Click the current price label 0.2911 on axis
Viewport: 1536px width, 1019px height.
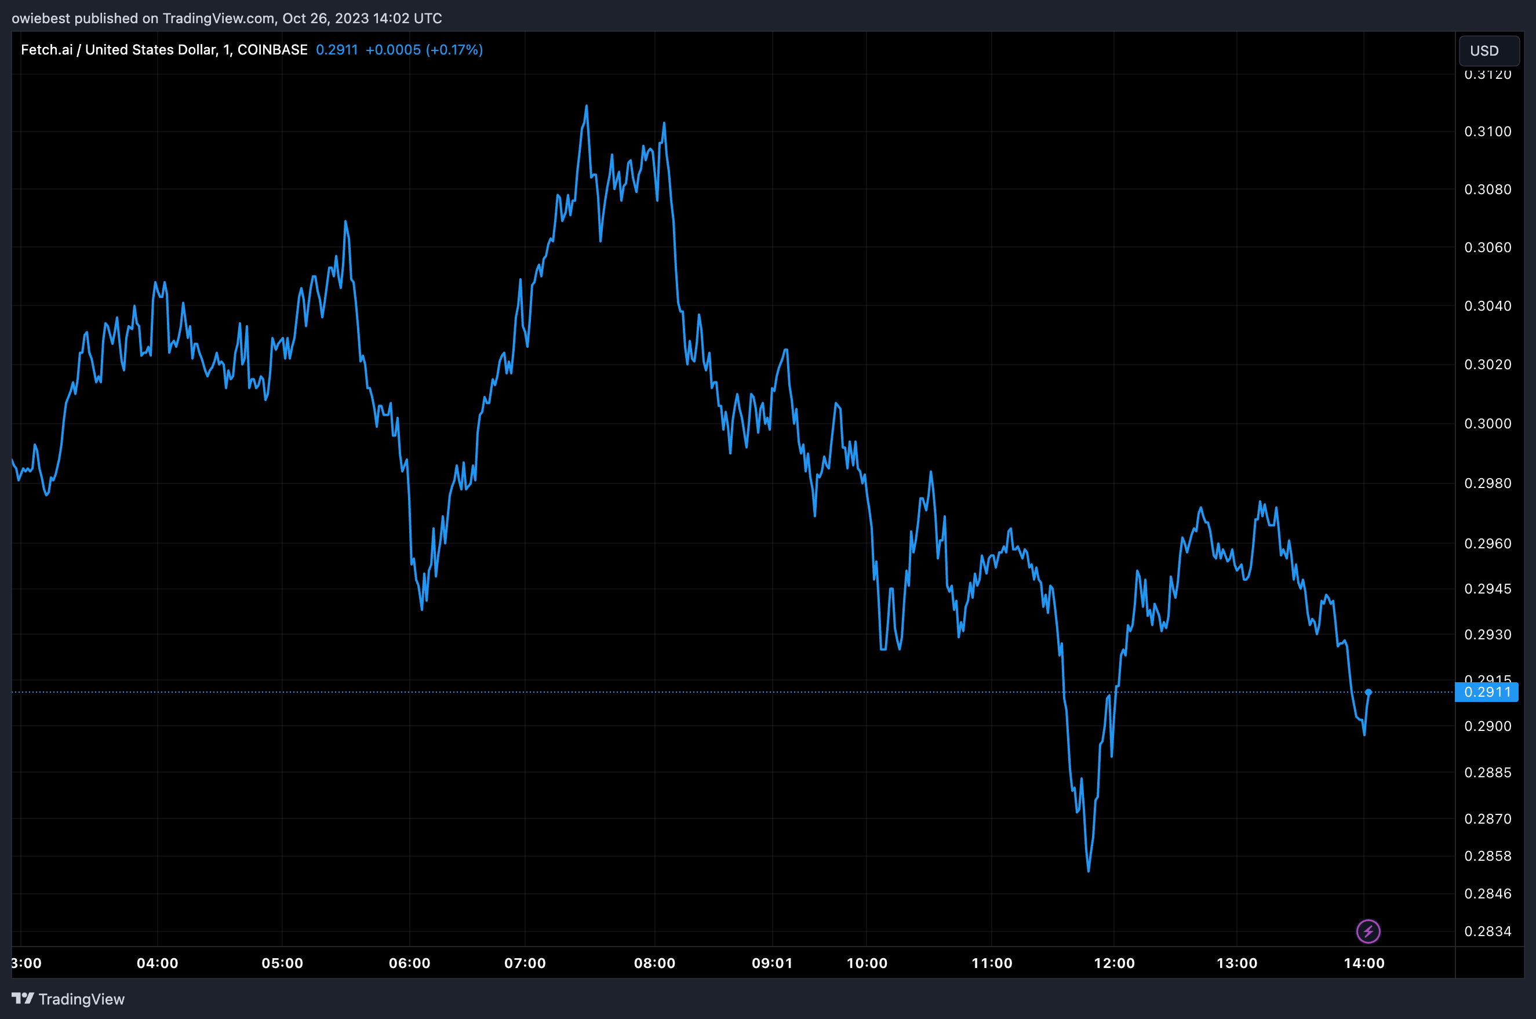point(1487,692)
